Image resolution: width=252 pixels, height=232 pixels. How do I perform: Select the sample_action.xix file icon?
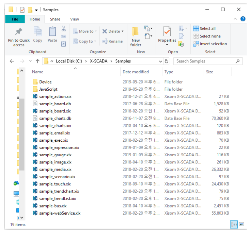click(35, 96)
